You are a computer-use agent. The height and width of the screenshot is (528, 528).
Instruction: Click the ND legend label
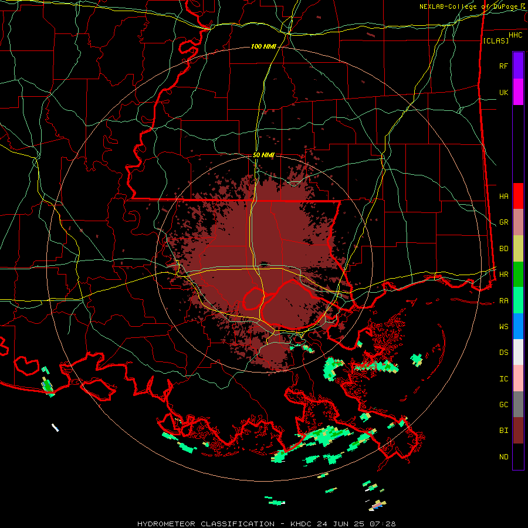click(x=503, y=457)
